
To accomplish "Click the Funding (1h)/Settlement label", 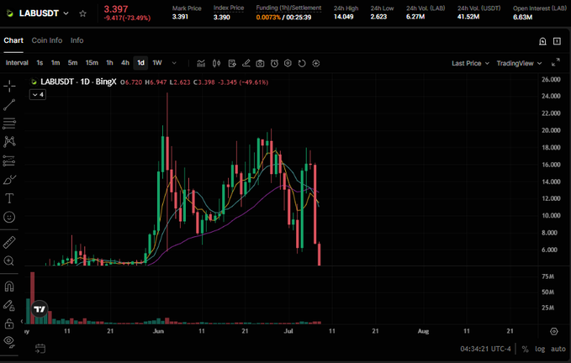I will 288,8.
